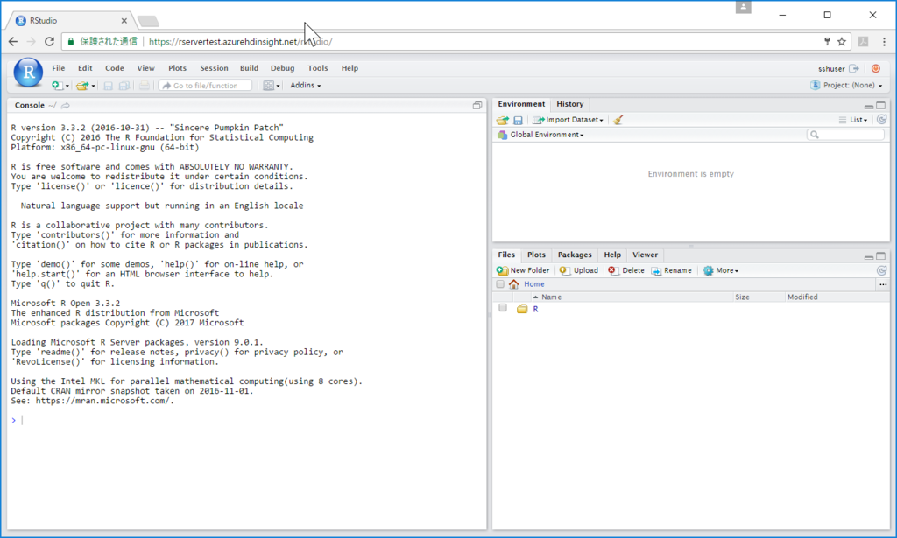Viewport: 897px width, 538px height.
Task: Open the File menu
Action: 59,68
